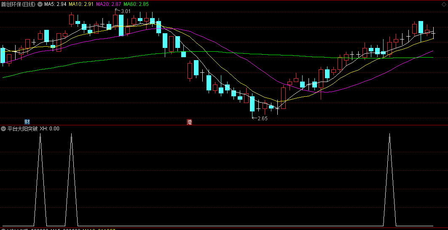Click the 2.65 low price annotation
This screenshot has width=448, height=230.
pos(263,119)
